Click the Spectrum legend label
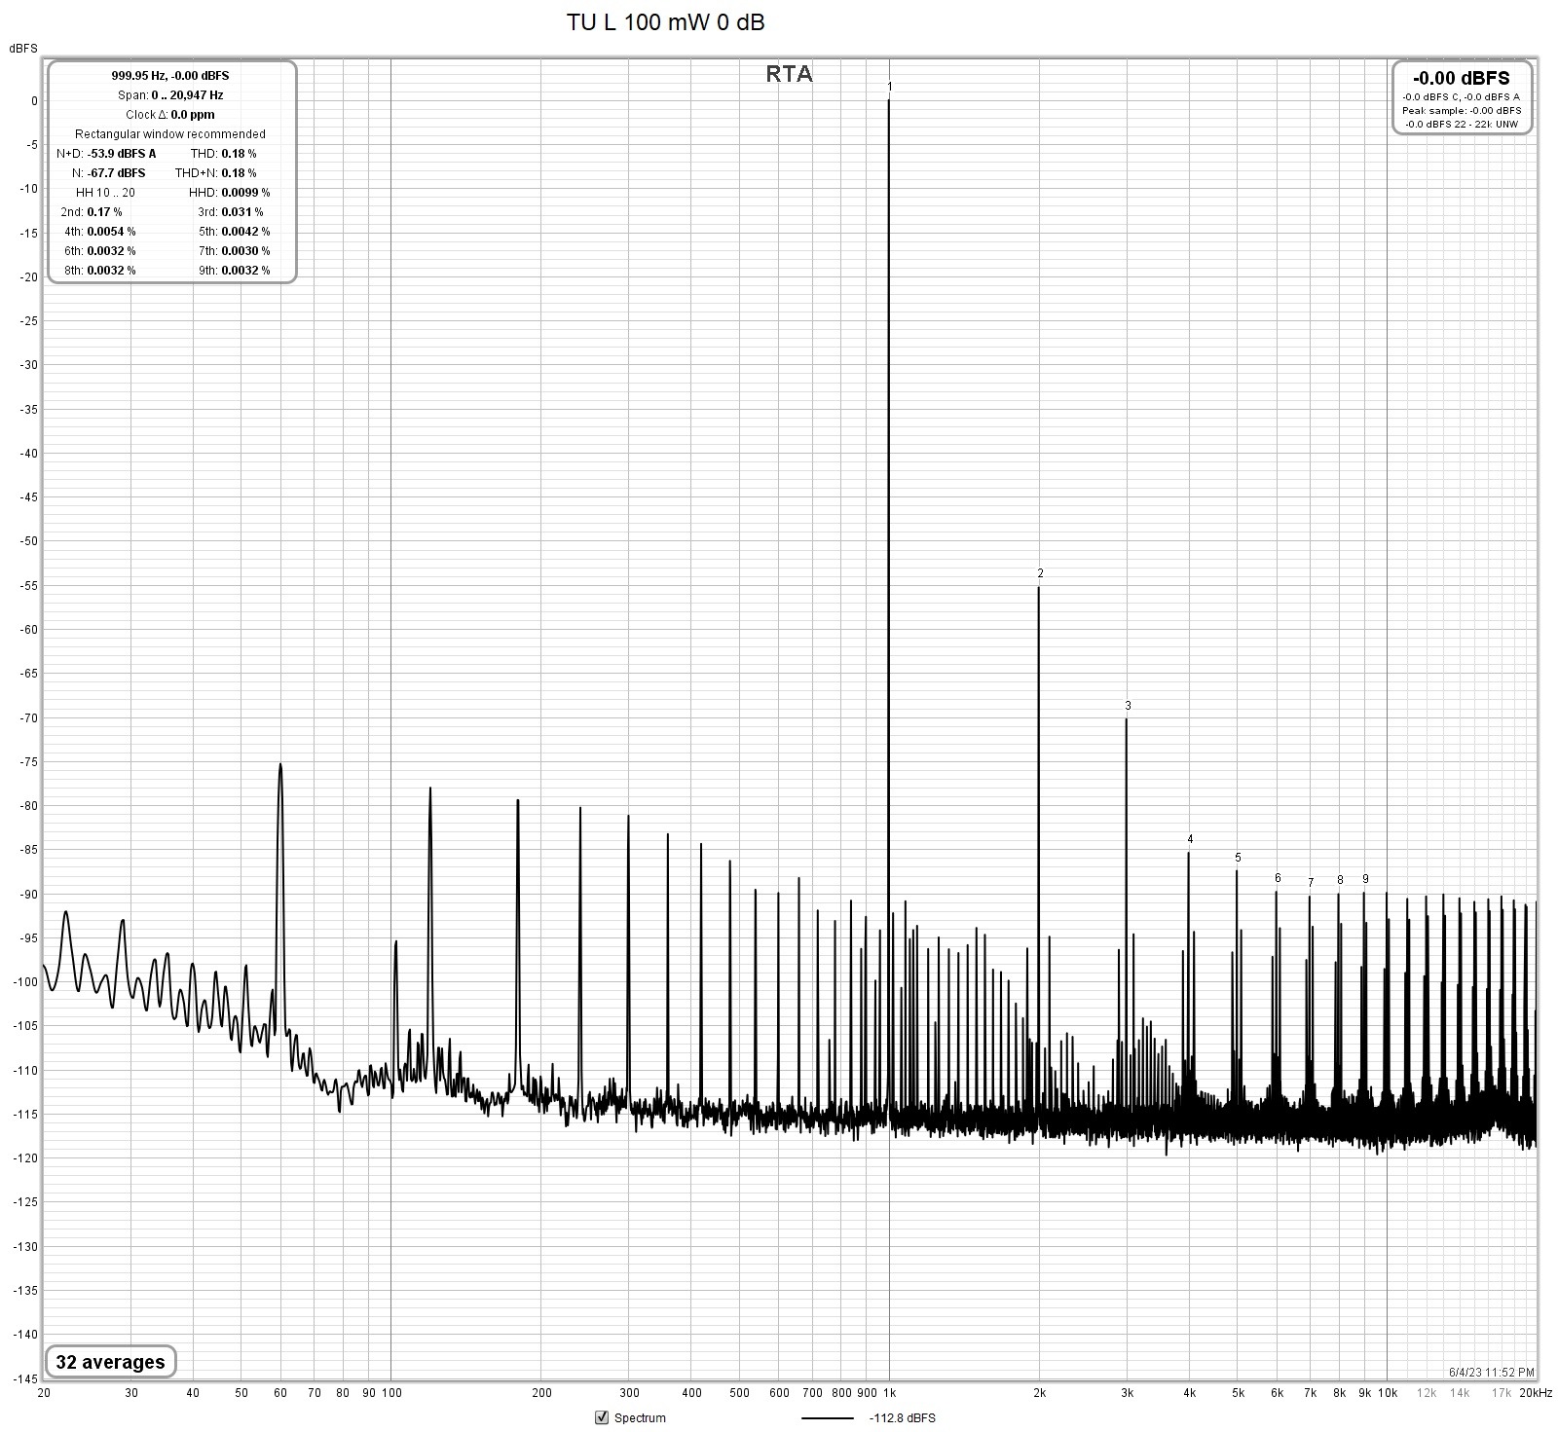 pyautogui.click(x=640, y=1418)
